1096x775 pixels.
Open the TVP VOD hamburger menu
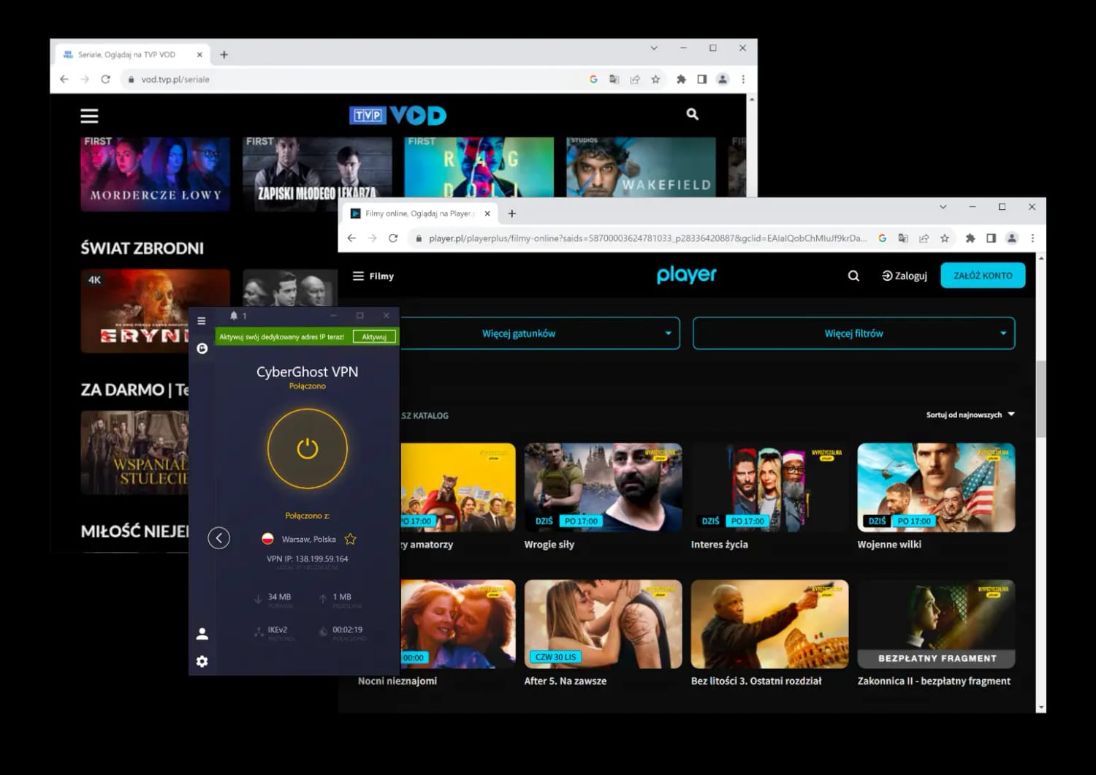tap(88, 115)
